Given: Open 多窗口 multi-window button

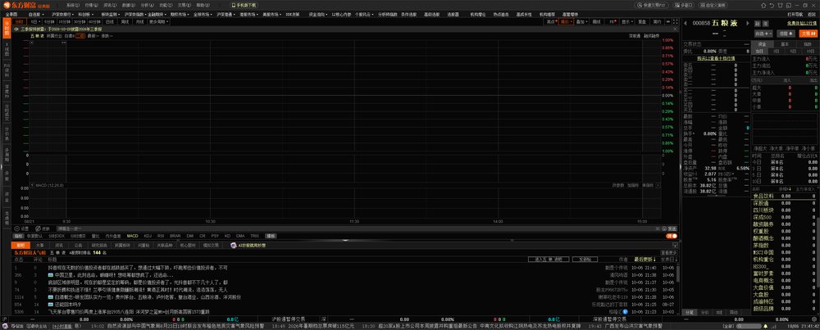Looking at the screenshot, I should (x=684, y=5).
